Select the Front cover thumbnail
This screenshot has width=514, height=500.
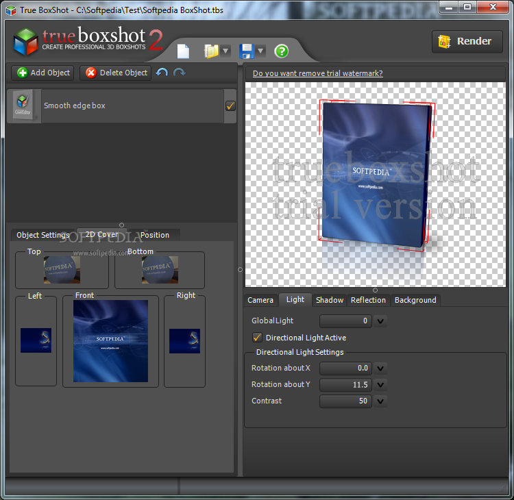click(110, 341)
